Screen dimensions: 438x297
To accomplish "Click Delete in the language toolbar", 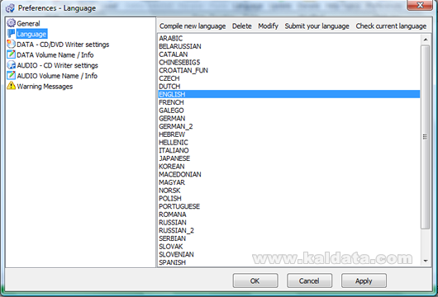I will (241, 26).
